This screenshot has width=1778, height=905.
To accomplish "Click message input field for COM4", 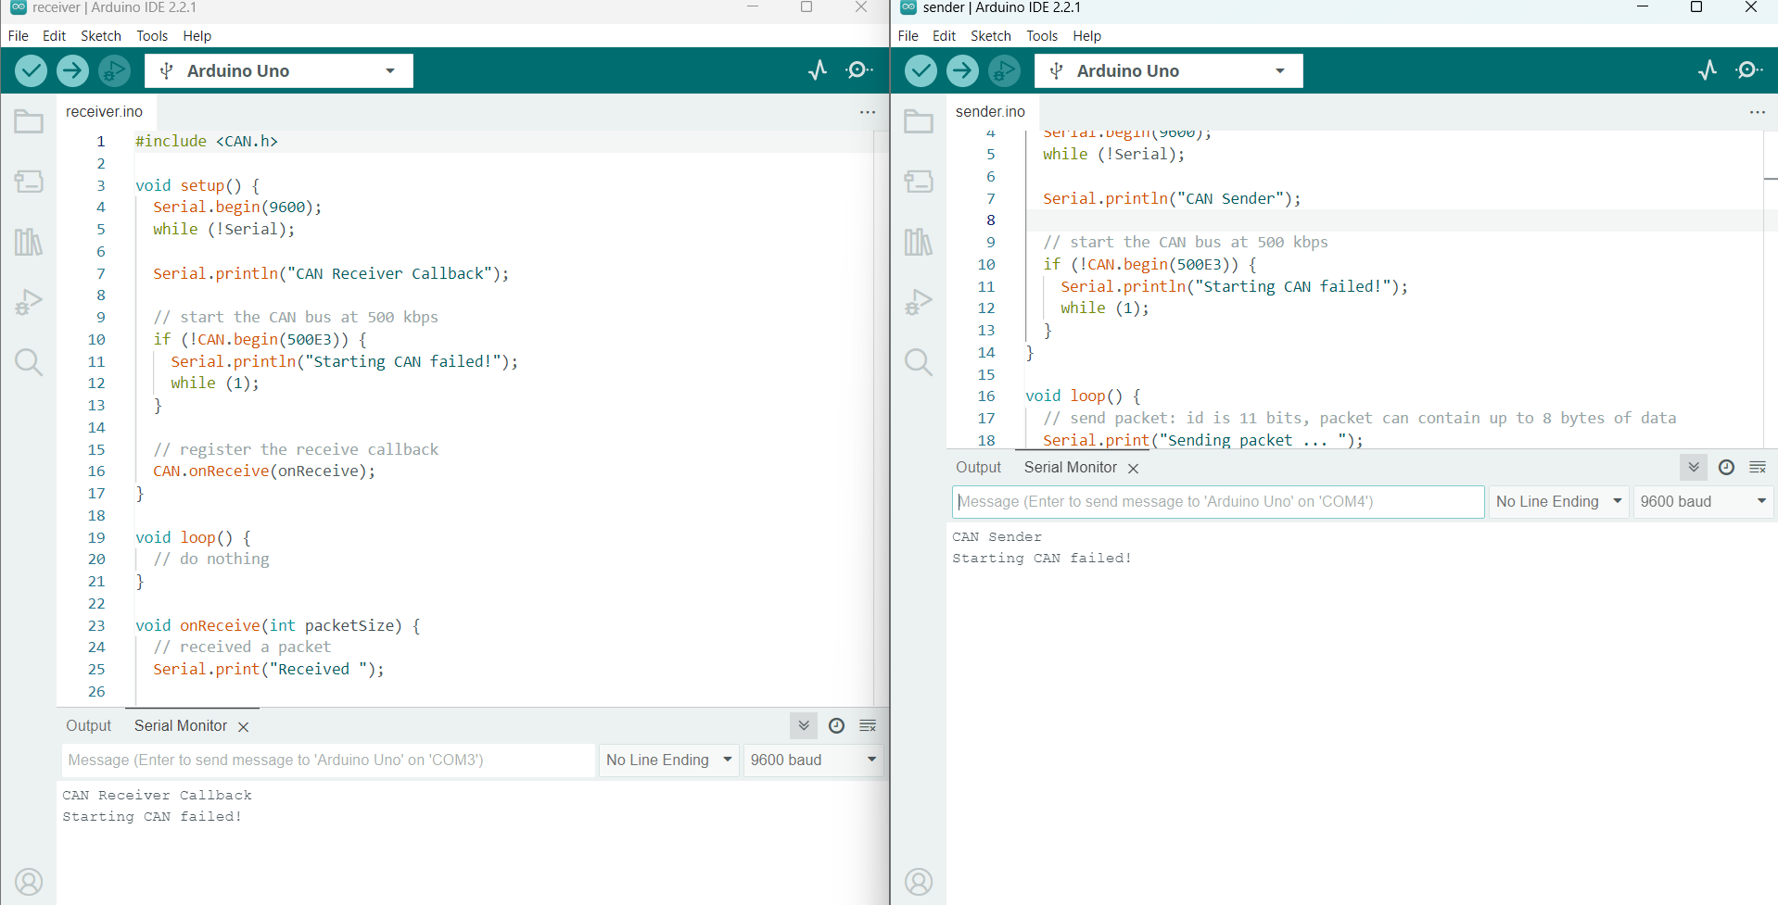I will (x=1217, y=502).
